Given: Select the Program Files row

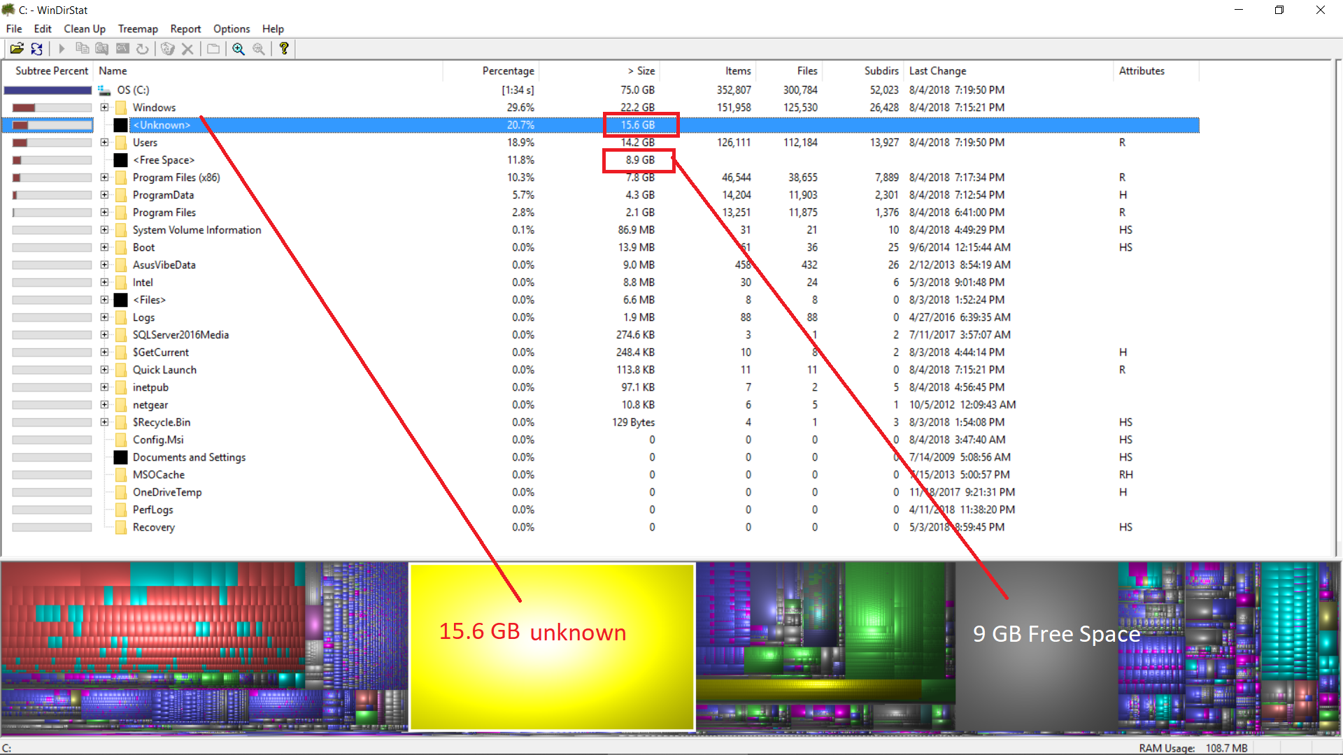Looking at the screenshot, I should coord(600,213).
